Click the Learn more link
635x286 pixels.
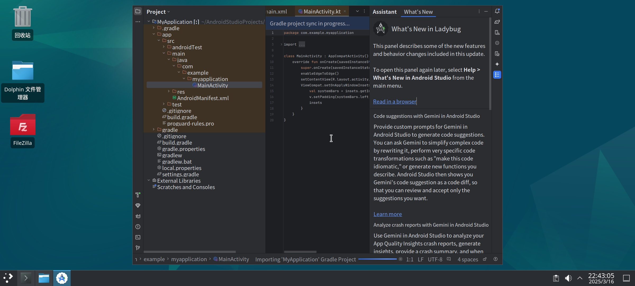(x=387, y=214)
